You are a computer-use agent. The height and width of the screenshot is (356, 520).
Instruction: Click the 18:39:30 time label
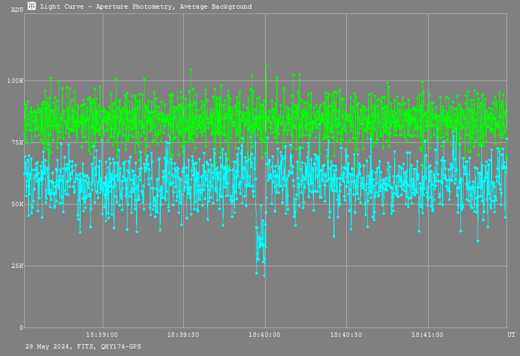tap(183, 335)
